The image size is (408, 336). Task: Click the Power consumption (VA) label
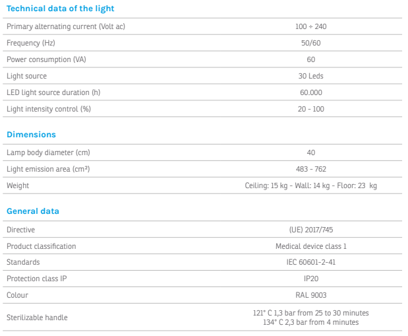tap(46, 59)
